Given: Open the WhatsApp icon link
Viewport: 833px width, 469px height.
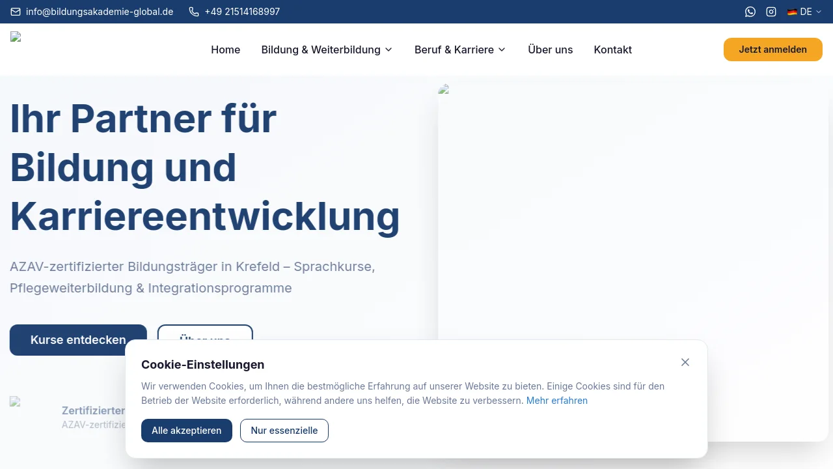Looking at the screenshot, I should click(750, 12).
